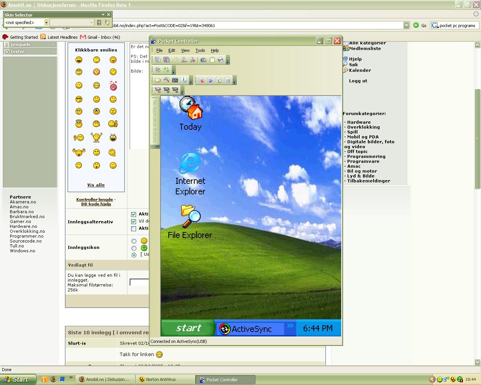Click the Hardware.no partner link

(x=23, y=226)
